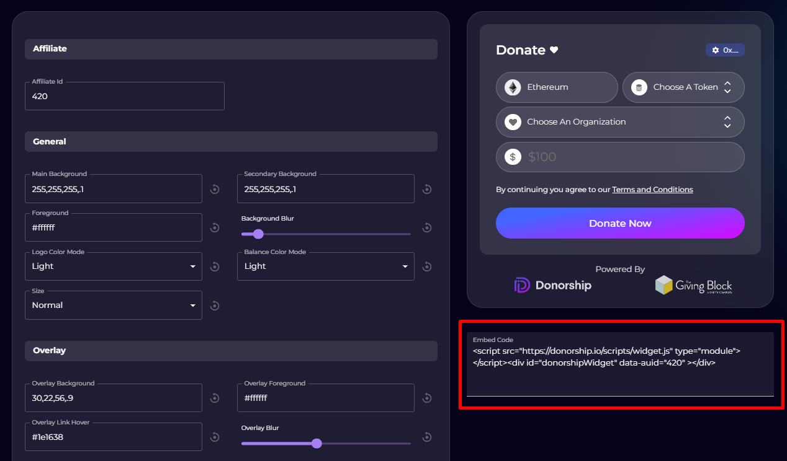Open the Size dropdown set to Normal
Screen dimensions: 787x461
(114, 305)
